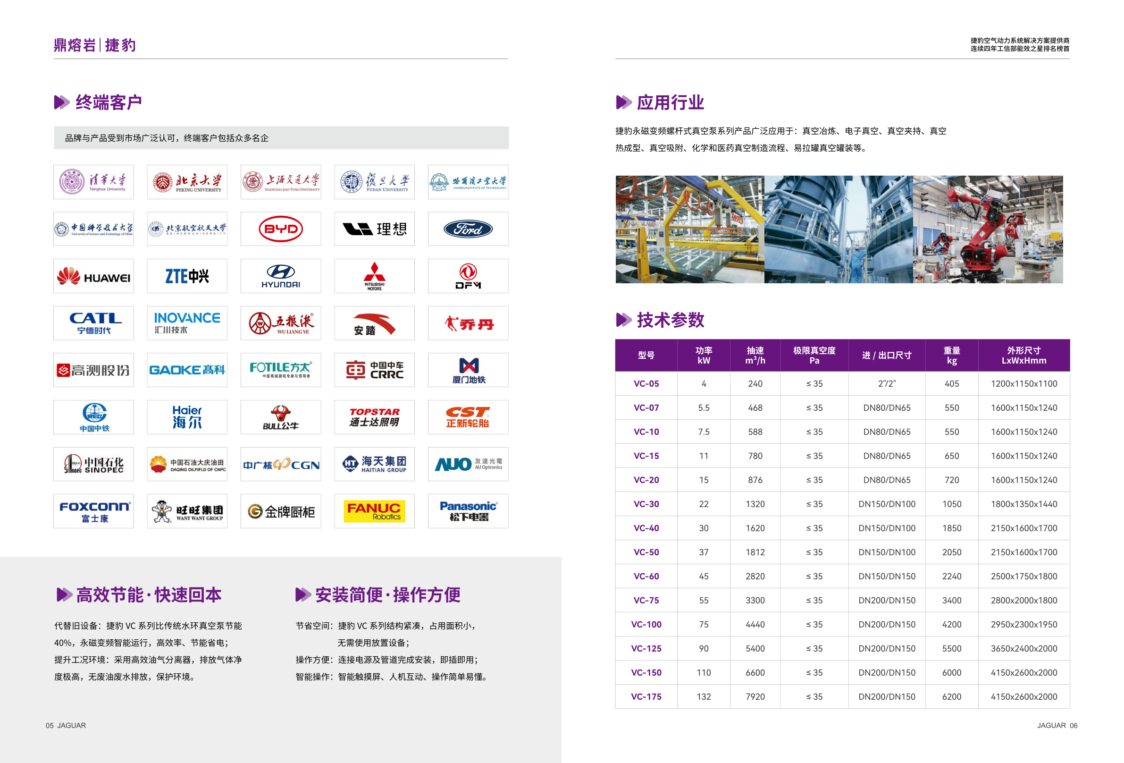
Task: Click the 型号 table header cell
Action: pyautogui.click(x=646, y=355)
